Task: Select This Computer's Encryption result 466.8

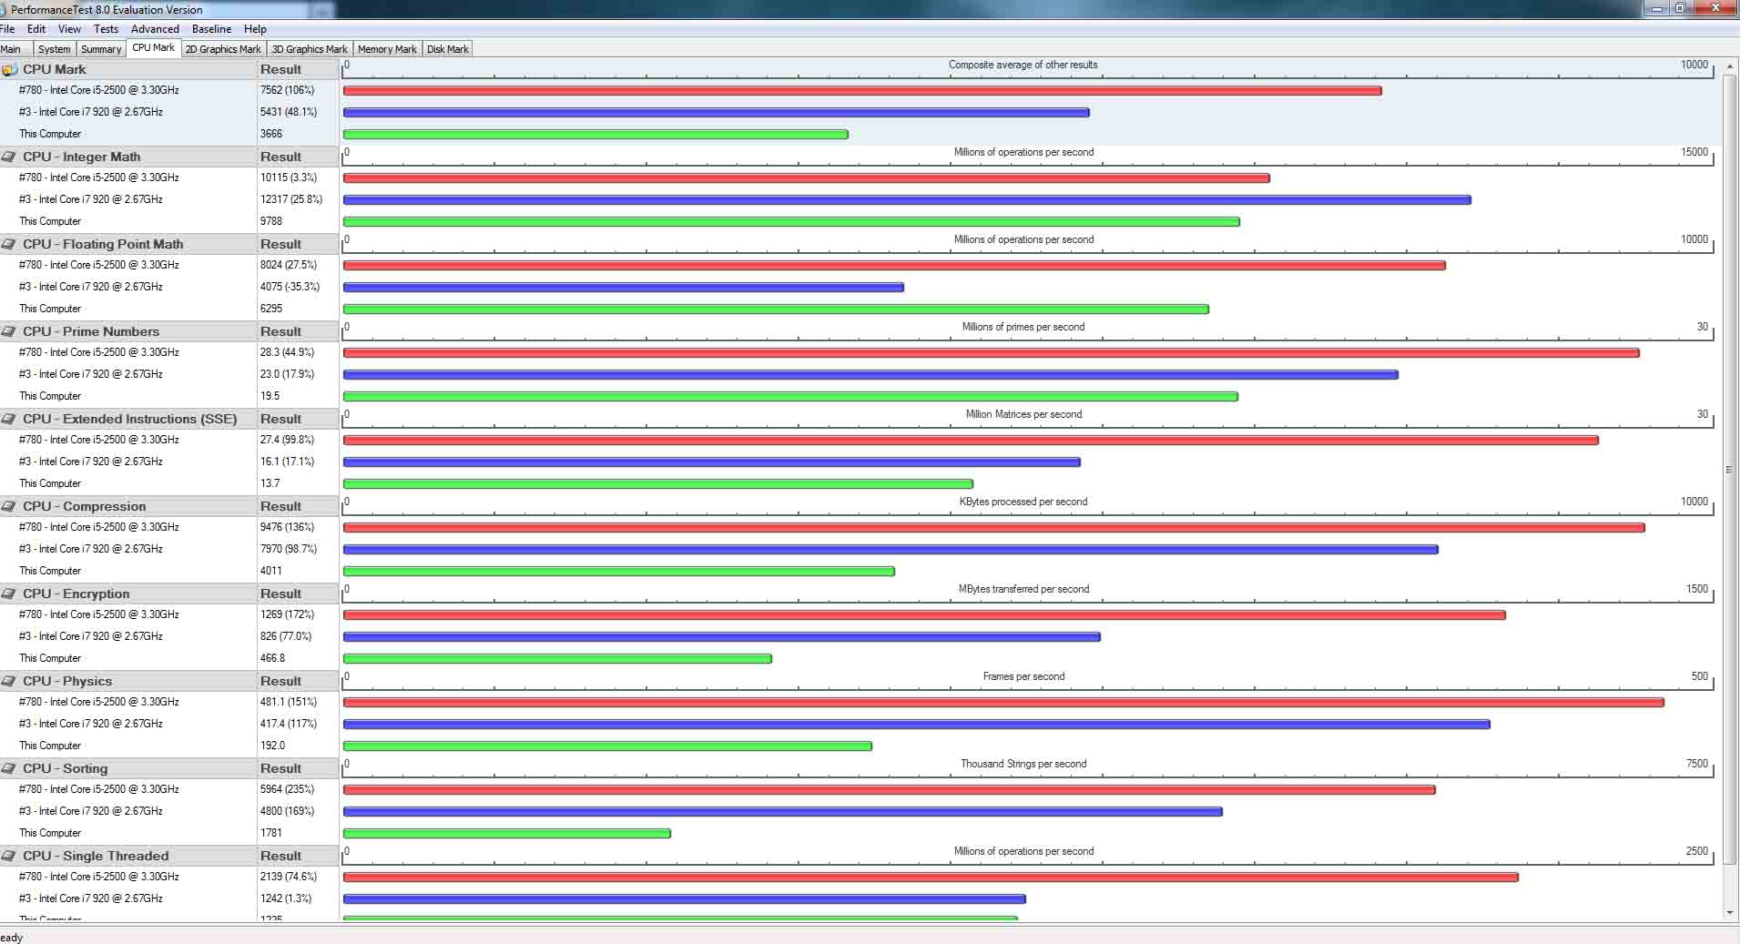Action: [x=272, y=658]
